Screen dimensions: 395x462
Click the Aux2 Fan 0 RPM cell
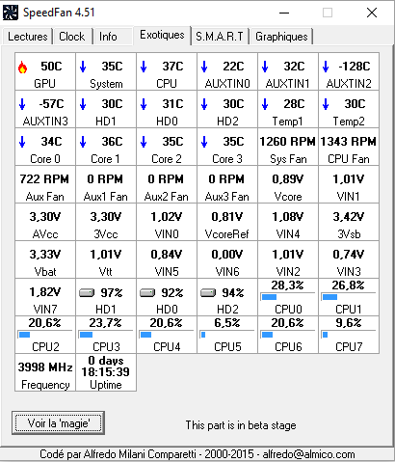point(167,184)
